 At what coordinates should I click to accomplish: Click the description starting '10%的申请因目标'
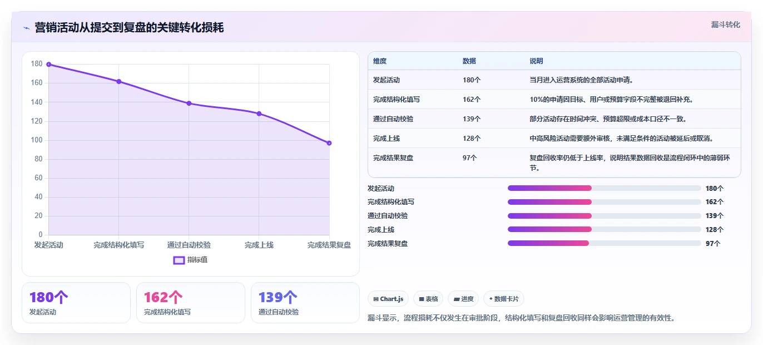[x=611, y=100]
